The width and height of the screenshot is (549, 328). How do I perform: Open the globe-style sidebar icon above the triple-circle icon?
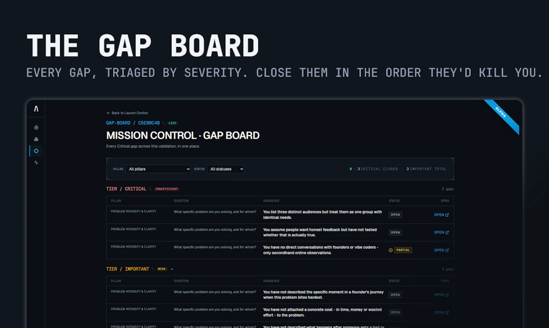coord(36,127)
